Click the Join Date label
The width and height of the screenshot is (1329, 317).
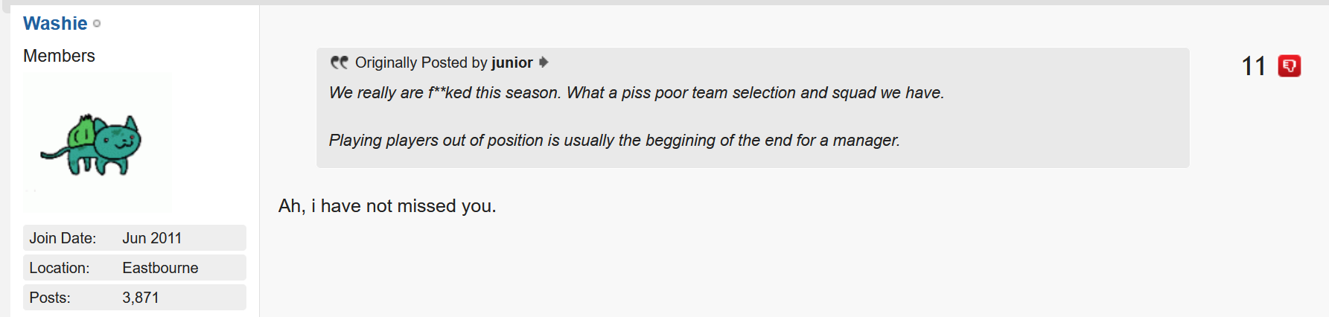[x=63, y=238]
